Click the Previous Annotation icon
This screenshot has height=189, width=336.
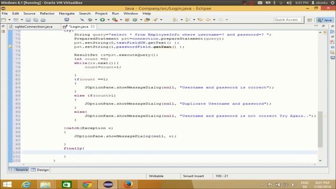188,20
